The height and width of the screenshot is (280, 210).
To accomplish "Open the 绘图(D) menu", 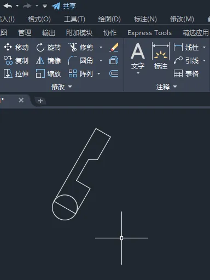I will [109, 19].
